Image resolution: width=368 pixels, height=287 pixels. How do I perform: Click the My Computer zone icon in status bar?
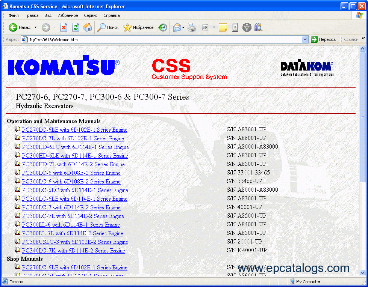tap(292, 282)
